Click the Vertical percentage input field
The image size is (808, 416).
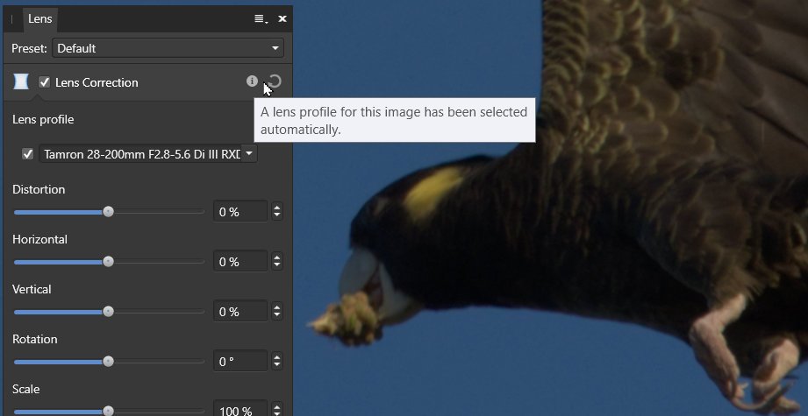point(240,312)
